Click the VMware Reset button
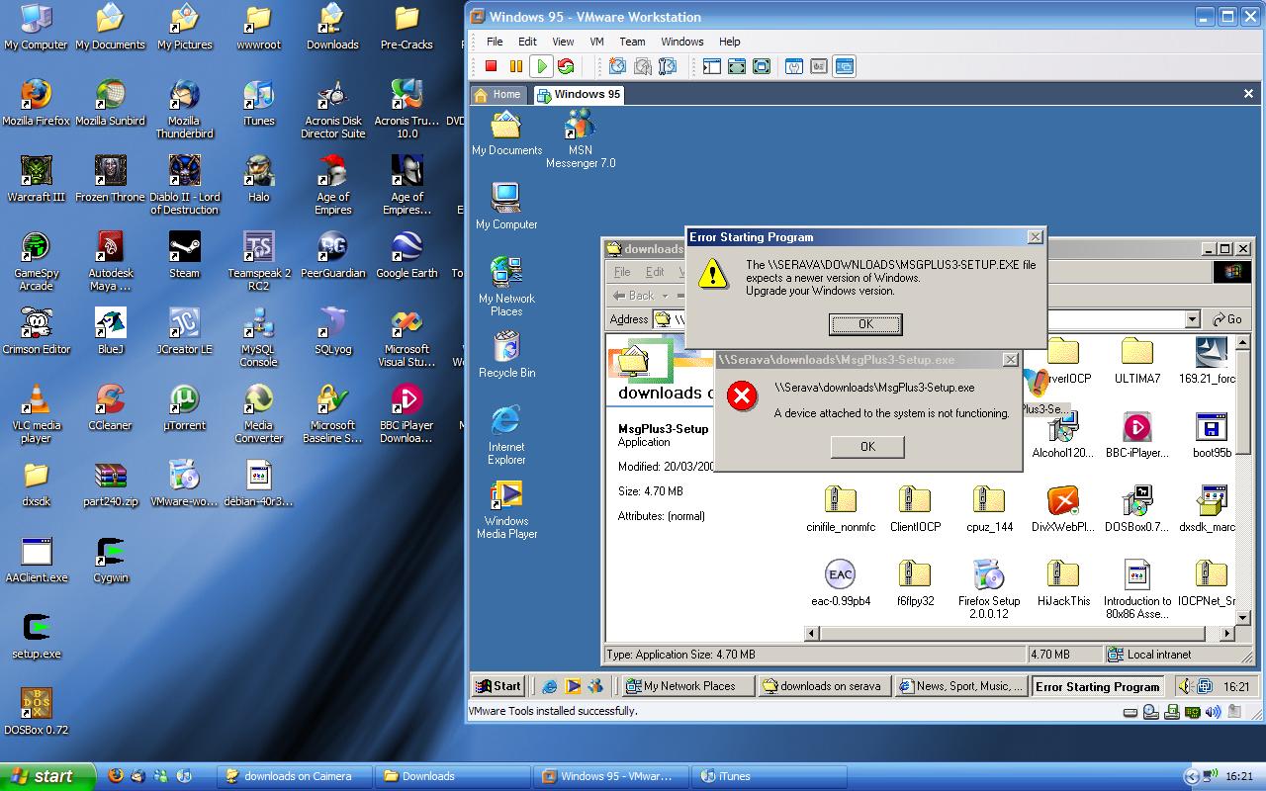Image resolution: width=1266 pixels, height=791 pixels. pos(566,66)
